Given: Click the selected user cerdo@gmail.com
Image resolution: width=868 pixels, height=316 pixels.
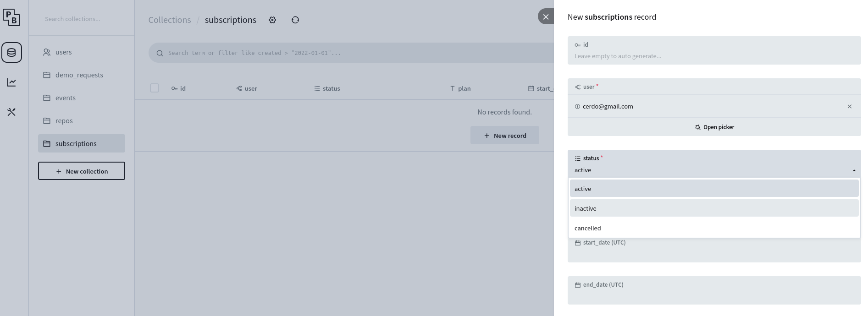Looking at the screenshot, I should (x=608, y=106).
